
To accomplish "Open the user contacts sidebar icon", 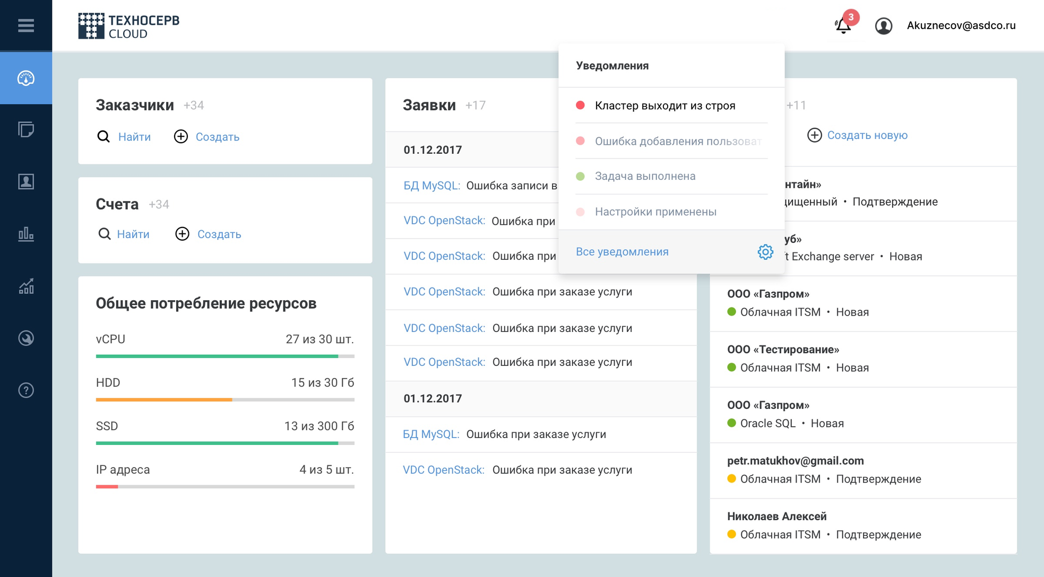I will pyautogui.click(x=25, y=181).
